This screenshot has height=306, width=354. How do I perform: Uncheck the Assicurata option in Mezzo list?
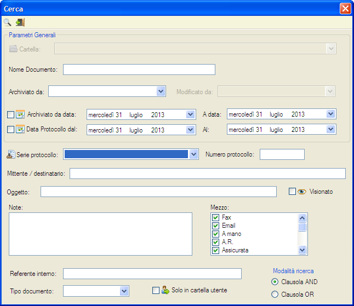(215, 250)
